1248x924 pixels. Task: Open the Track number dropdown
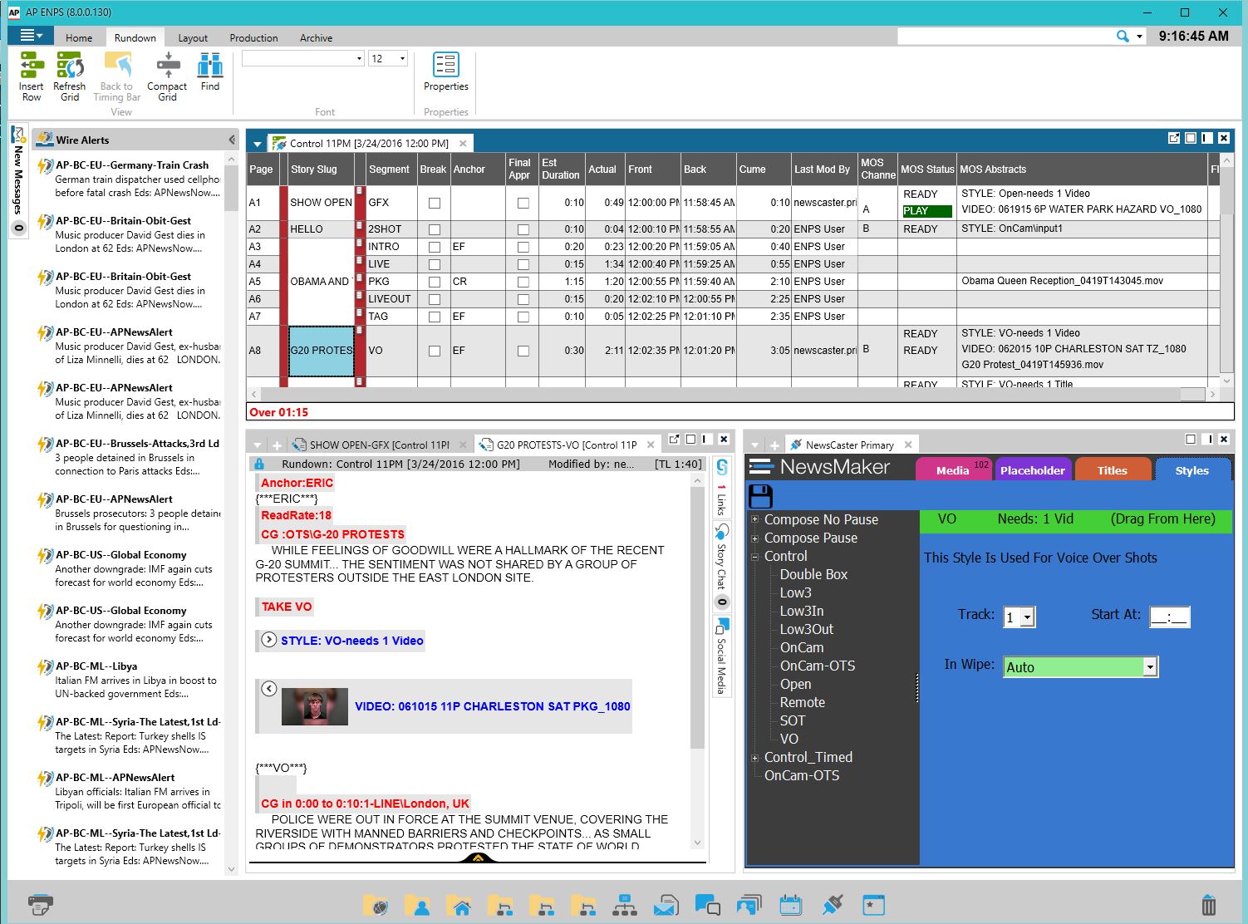(1028, 617)
